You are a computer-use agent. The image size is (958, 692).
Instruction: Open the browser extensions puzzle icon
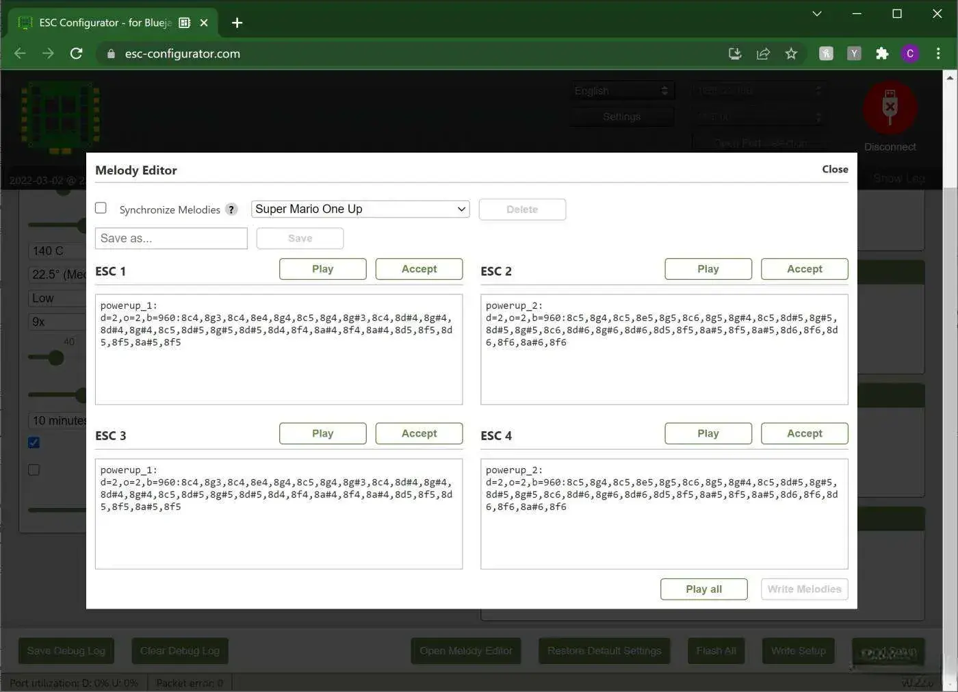click(882, 53)
